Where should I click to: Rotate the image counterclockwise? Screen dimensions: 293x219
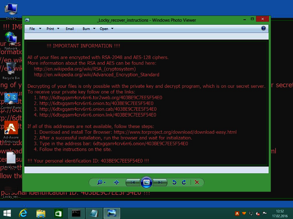pyautogui.click(x=175, y=182)
